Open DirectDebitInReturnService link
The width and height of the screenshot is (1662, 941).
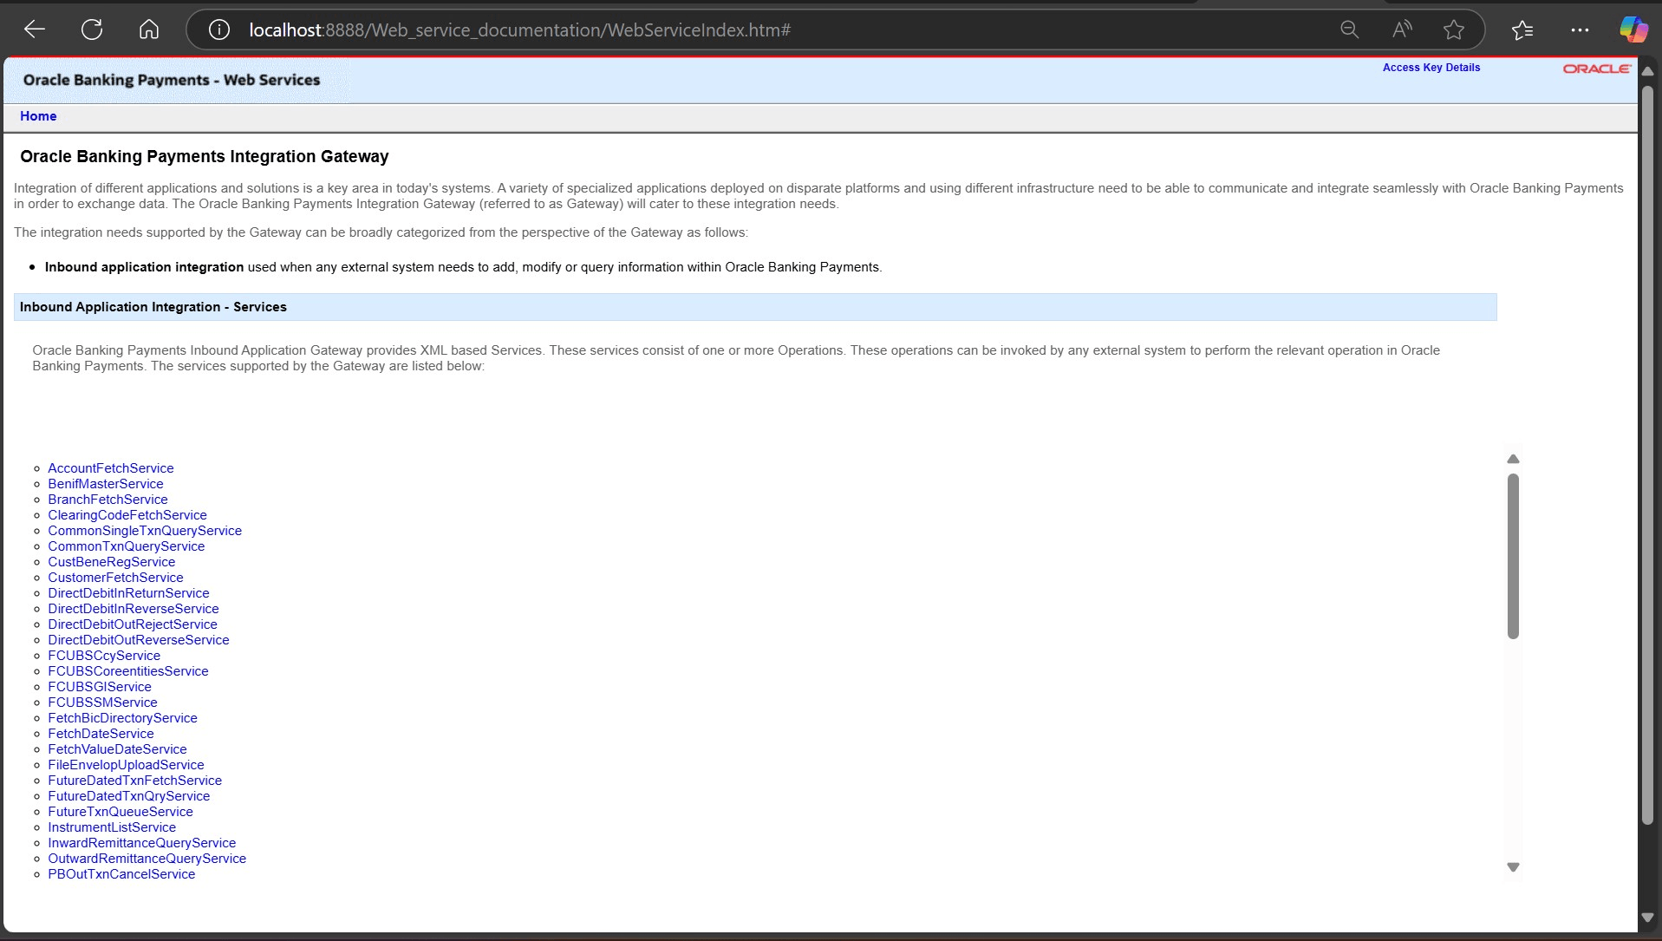(x=128, y=593)
